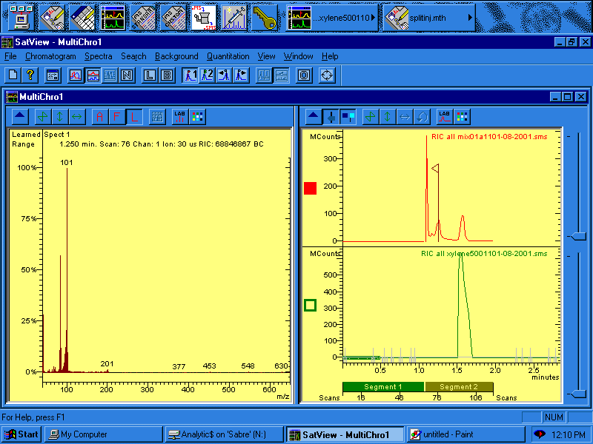593x444 pixels.
Task: Click the Start button
Action: pos(22,434)
